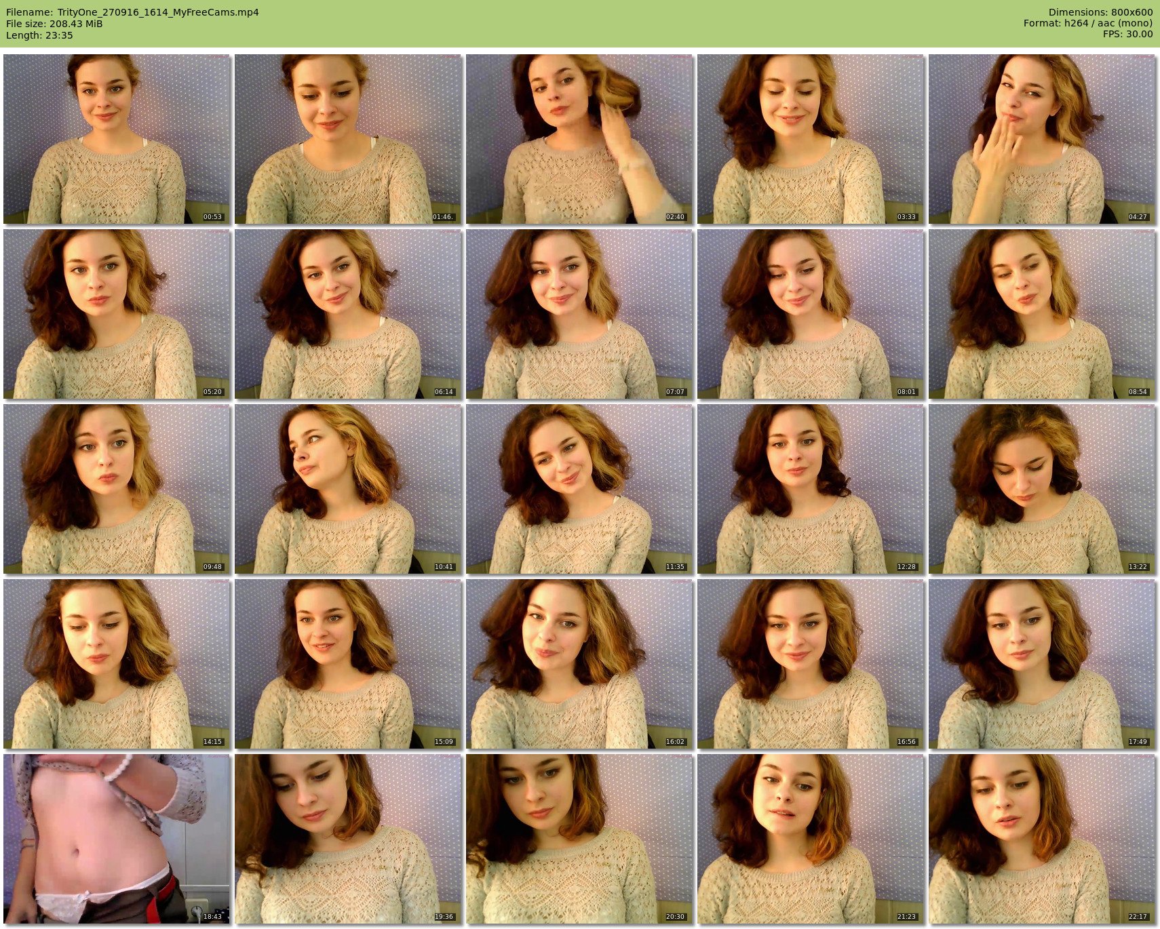Click the Length 23:35 text
This screenshot has width=1160, height=929.
pyautogui.click(x=39, y=35)
